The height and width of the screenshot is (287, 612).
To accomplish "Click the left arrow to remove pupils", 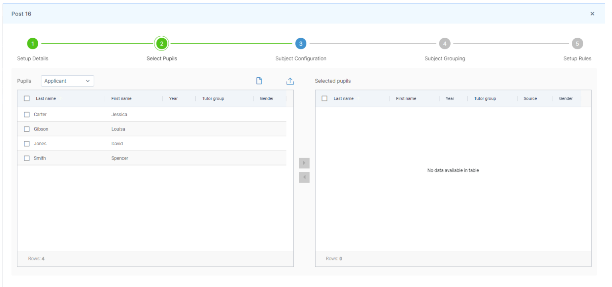I will click(x=304, y=177).
